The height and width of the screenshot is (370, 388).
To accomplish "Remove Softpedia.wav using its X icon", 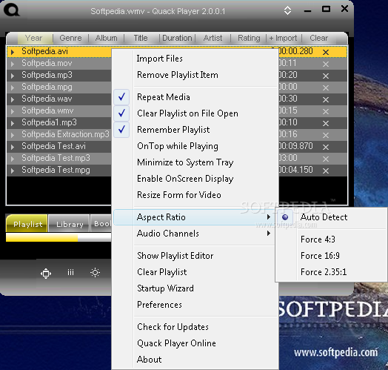I will (326, 99).
